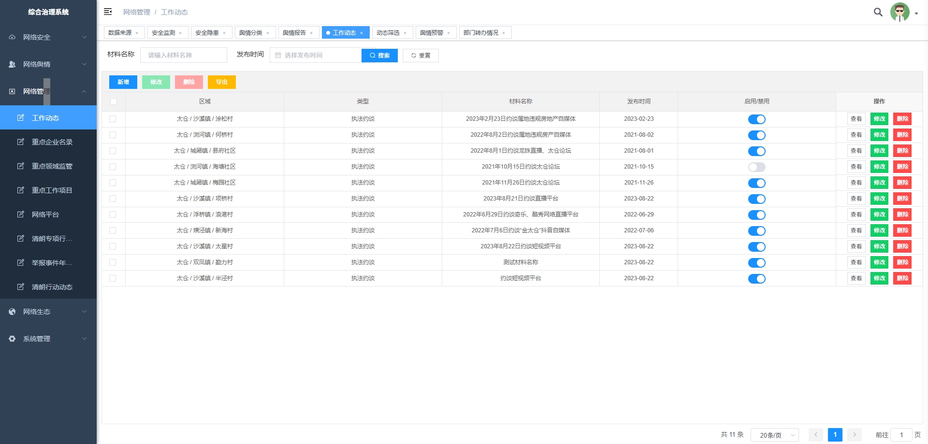
Task: Select all rows with header checkbox
Action: point(114,101)
